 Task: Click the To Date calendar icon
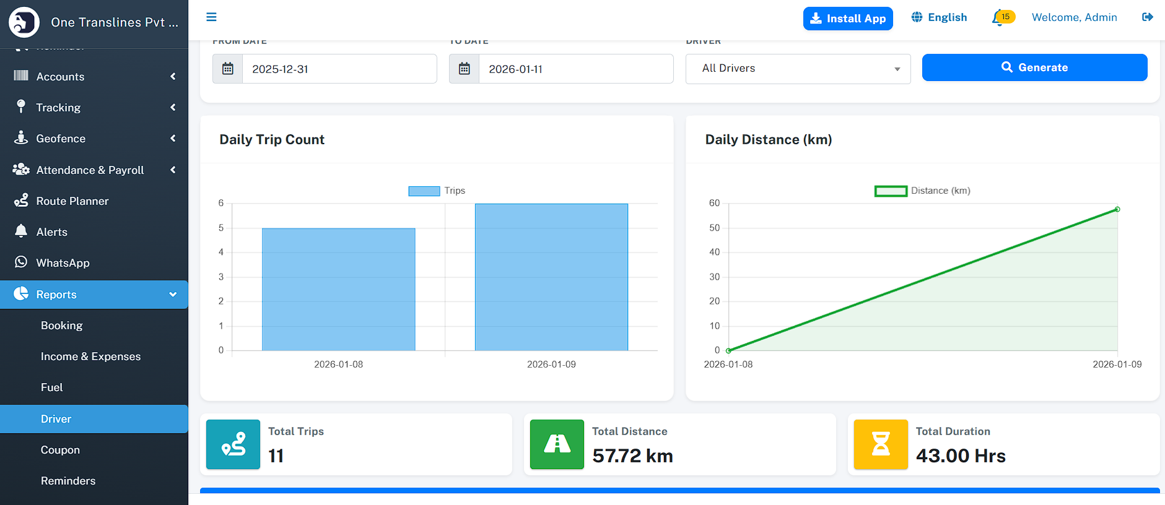click(x=465, y=69)
